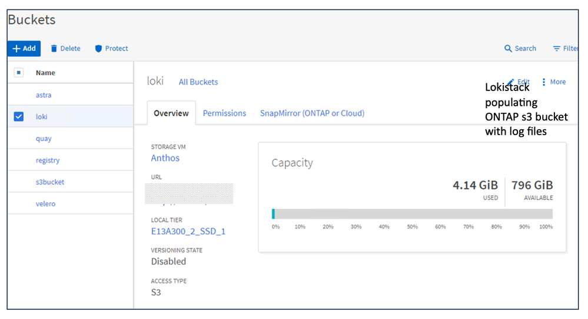Image resolution: width=588 pixels, height=319 pixels.
Task: Toggle the select-all header checkbox
Action: (x=19, y=73)
